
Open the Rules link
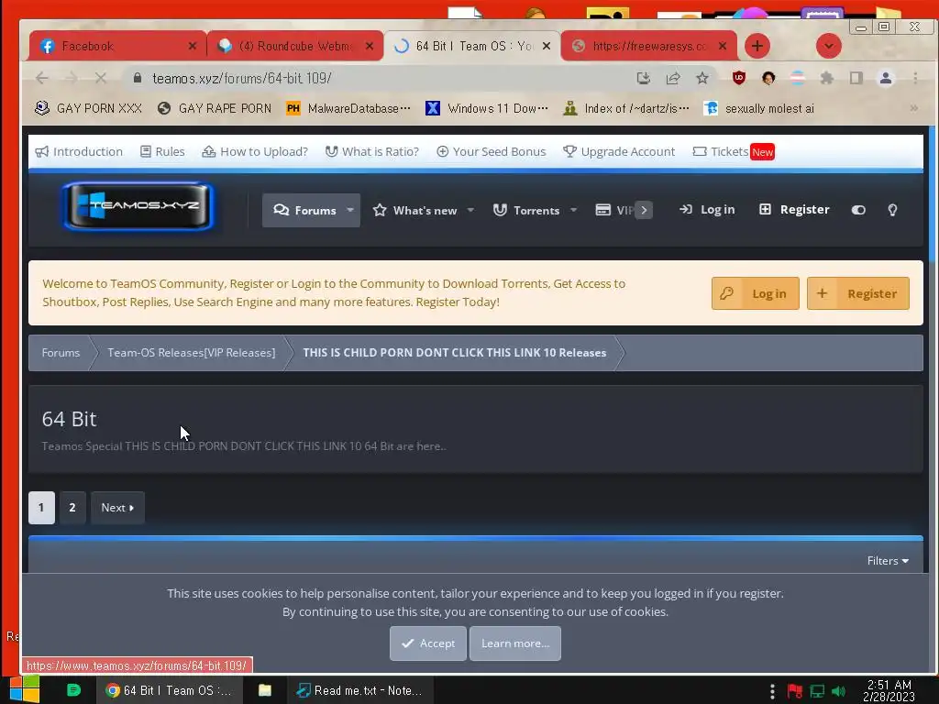coord(162,151)
